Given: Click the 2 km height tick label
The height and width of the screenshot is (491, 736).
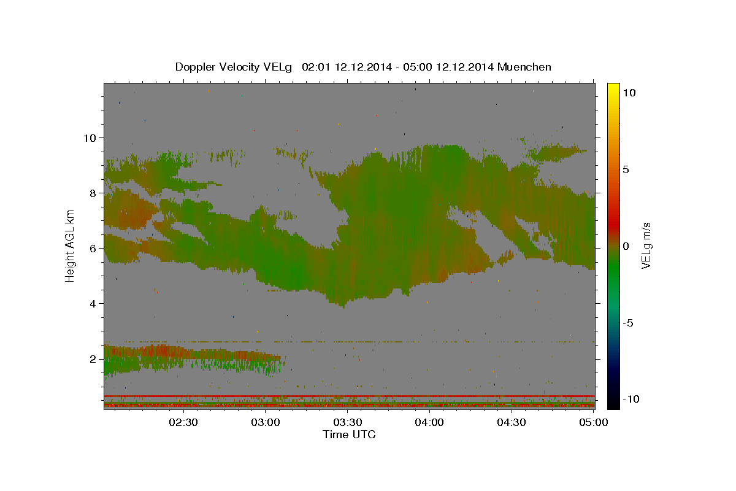Looking at the screenshot, I should [x=94, y=358].
